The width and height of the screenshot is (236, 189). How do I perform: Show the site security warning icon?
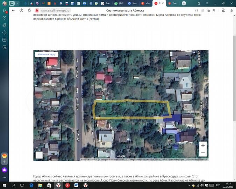click(37, 10)
